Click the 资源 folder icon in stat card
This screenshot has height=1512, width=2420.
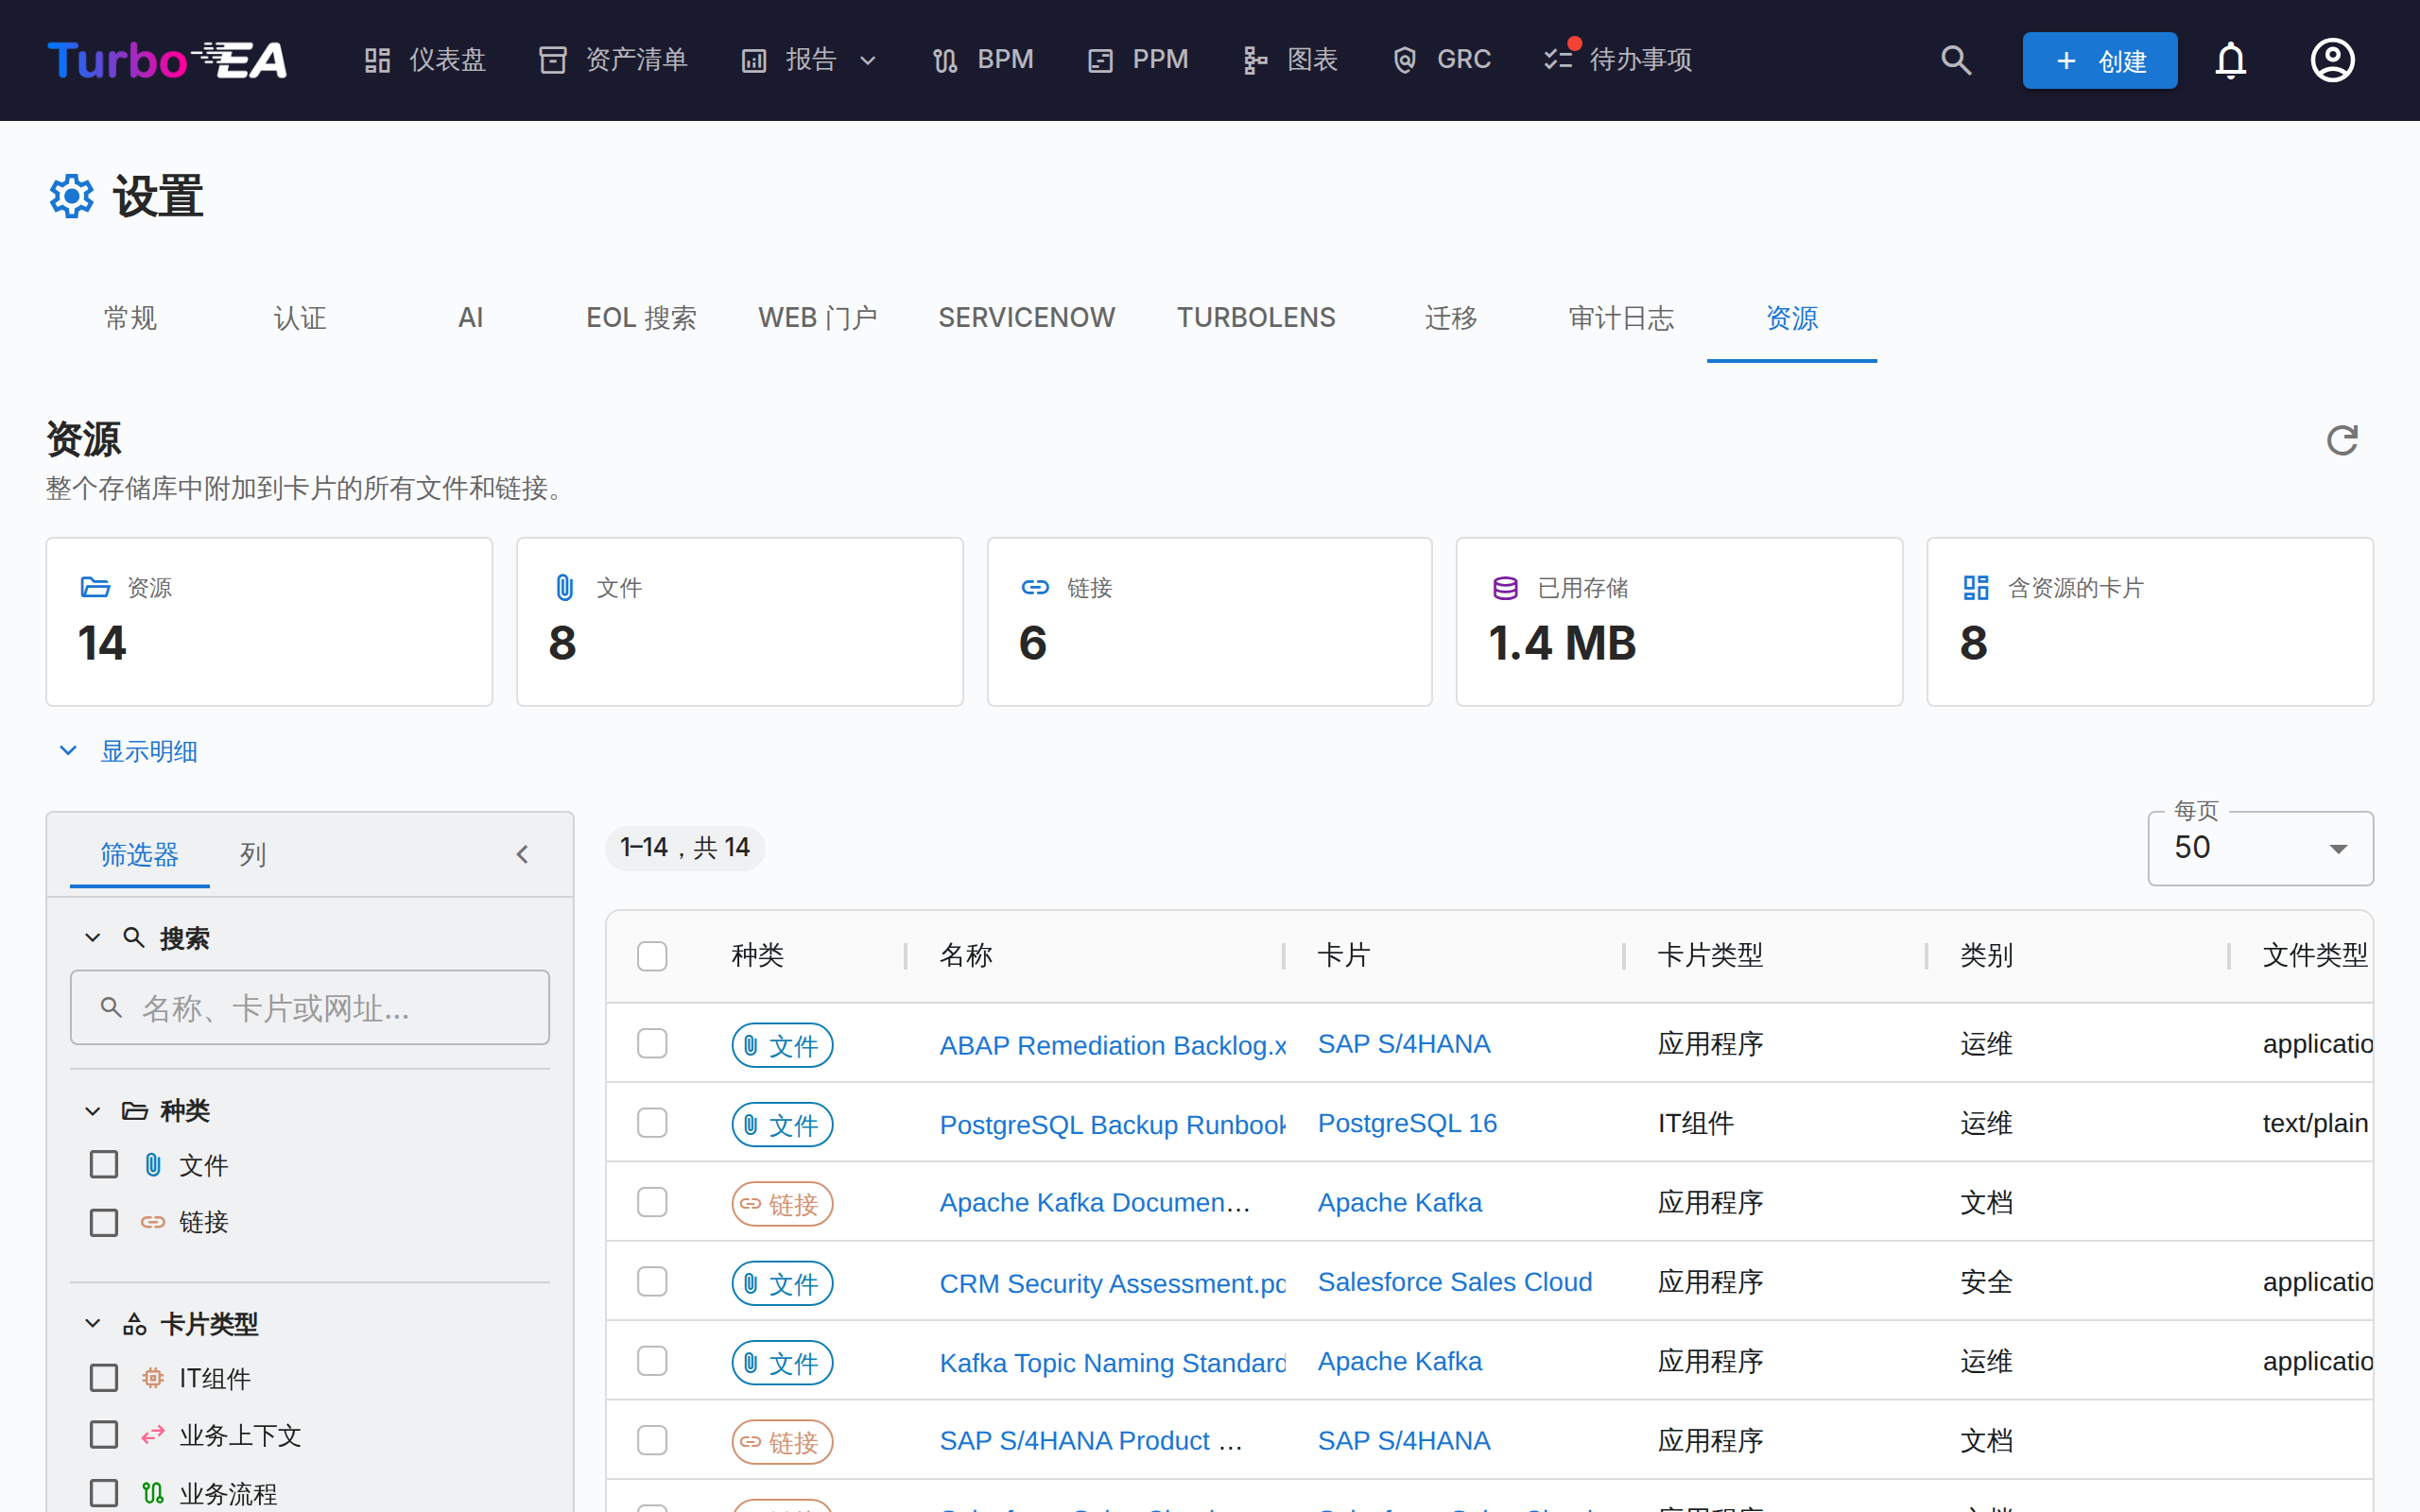coord(95,587)
